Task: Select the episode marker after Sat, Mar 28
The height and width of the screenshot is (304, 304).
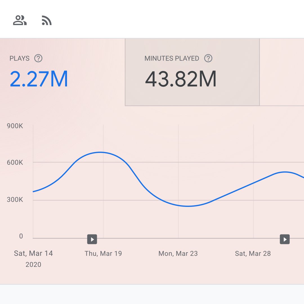Action: 285,239
